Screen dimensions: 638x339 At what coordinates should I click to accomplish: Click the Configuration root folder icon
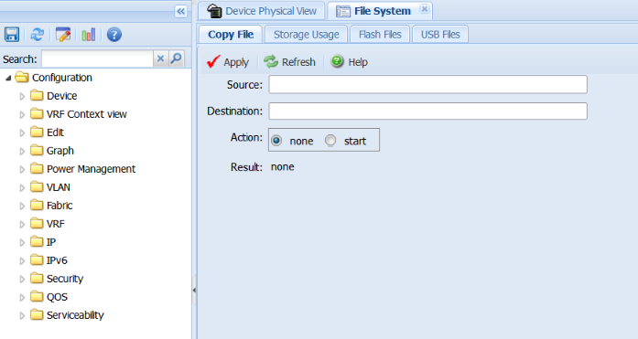tap(22, 77)
